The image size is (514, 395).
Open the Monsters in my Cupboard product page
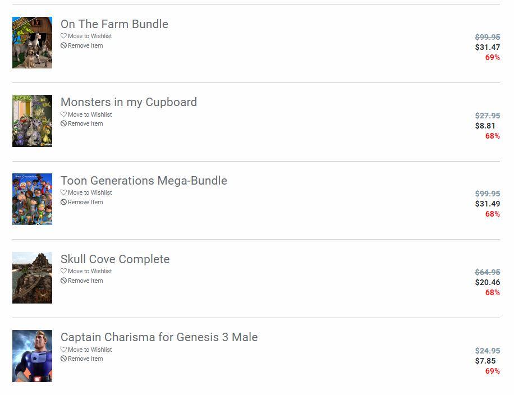click(x=128, y=102)
